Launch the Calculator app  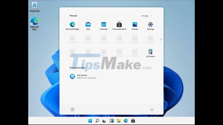151,53
